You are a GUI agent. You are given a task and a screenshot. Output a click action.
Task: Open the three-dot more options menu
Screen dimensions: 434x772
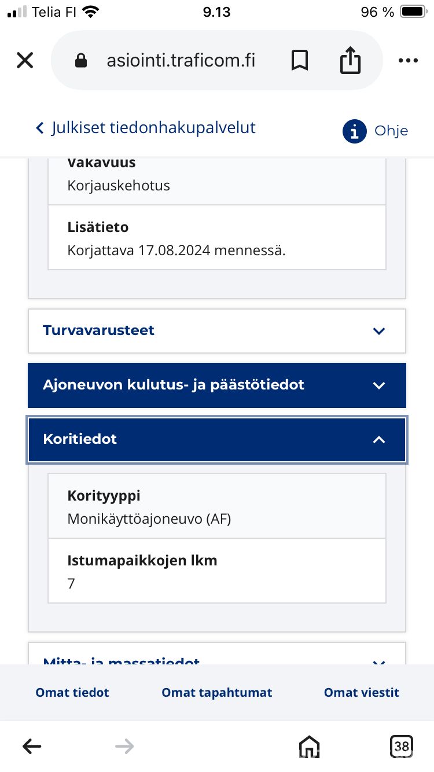tap(408, 60)
